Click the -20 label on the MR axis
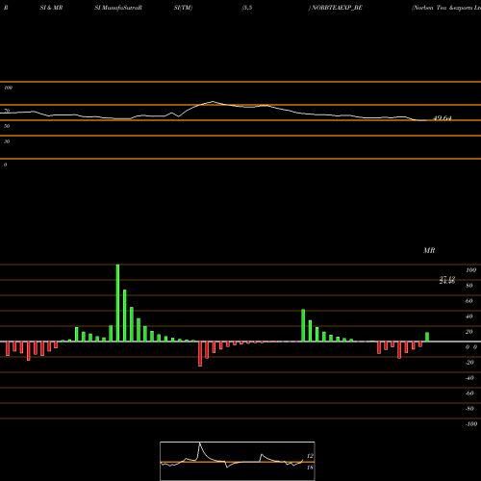Viewport: 481px width, 481px height. [x=469, y=363]
